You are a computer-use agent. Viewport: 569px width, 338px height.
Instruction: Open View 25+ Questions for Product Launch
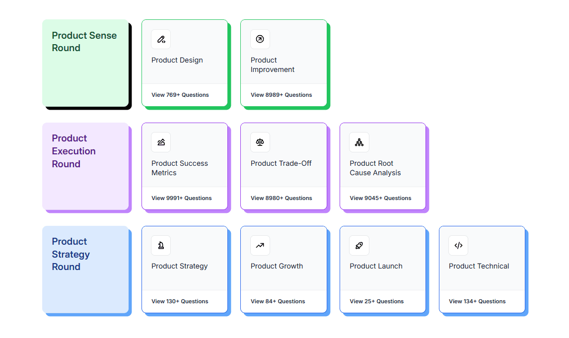(x=377, y=301)
